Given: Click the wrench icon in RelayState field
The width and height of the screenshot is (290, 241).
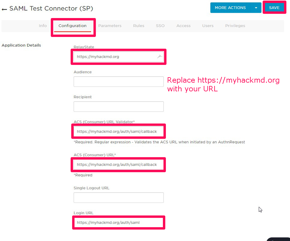Looking at the screenshot, I should click(160, 56).
